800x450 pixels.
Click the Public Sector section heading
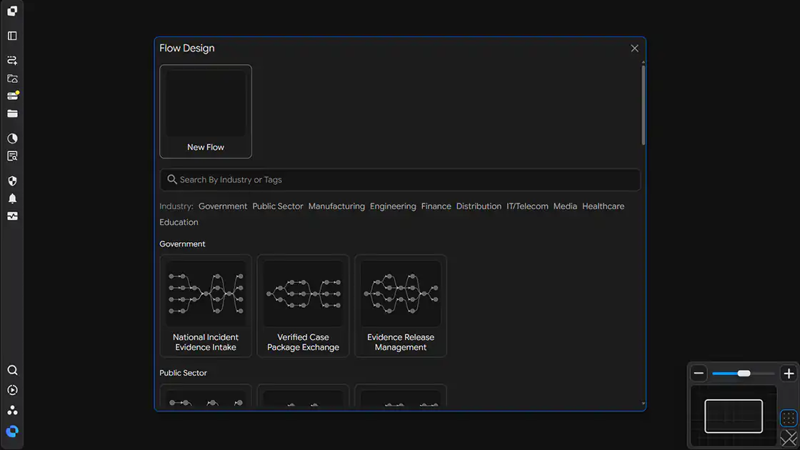183,373
